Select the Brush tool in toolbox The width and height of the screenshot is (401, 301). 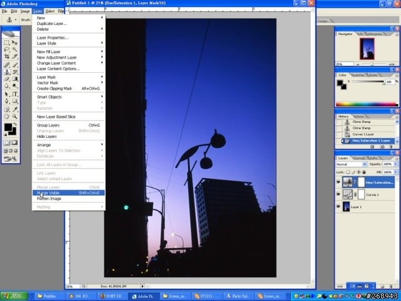[15, 65]
